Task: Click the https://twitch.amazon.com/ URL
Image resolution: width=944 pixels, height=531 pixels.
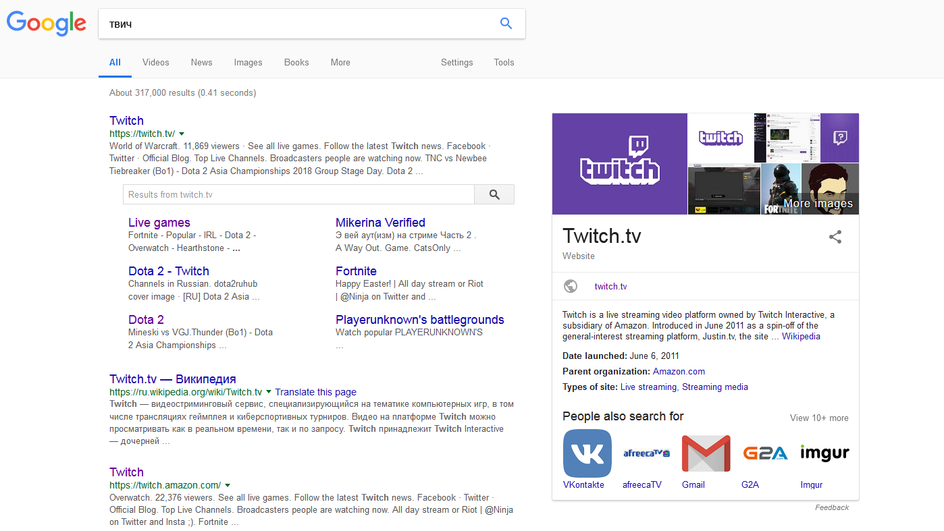Action: pyautogui.click(x=165, y=485)
